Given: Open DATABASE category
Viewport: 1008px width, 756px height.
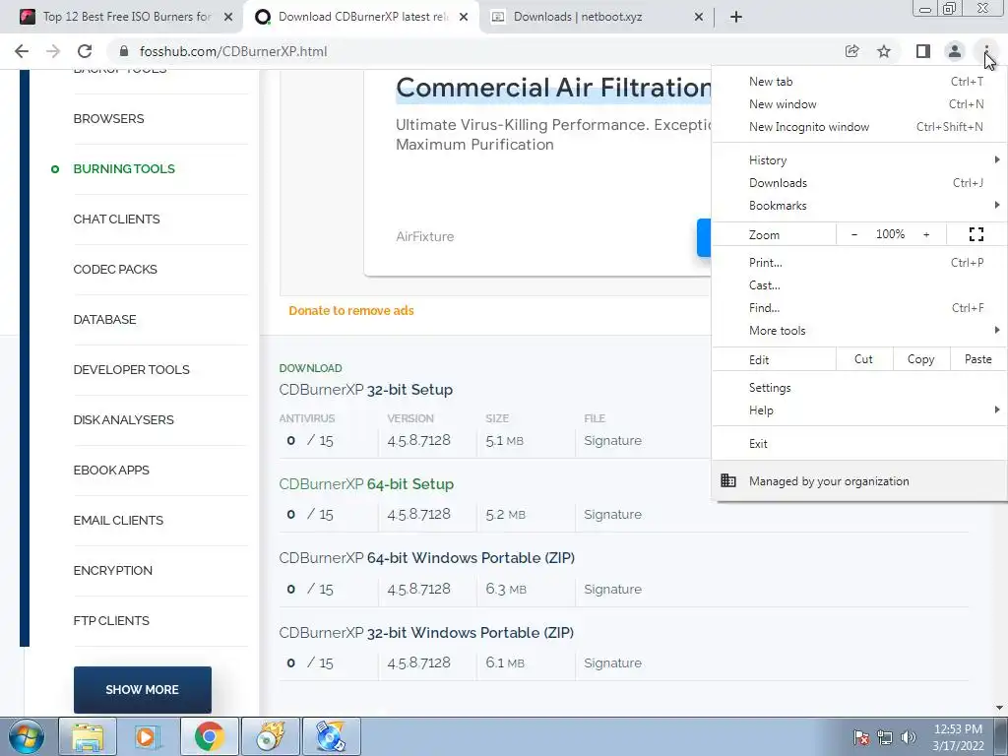Looking at the screenshot, I should 104,320.
